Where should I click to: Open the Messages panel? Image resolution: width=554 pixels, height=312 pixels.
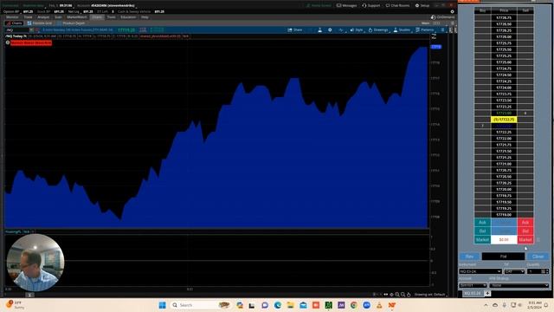346,6
